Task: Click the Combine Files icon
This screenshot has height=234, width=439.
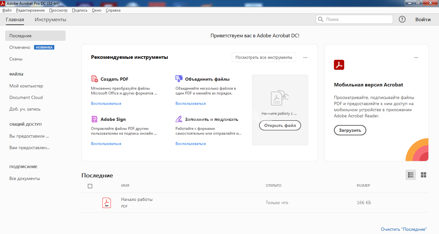Action: tap(179, 79)
